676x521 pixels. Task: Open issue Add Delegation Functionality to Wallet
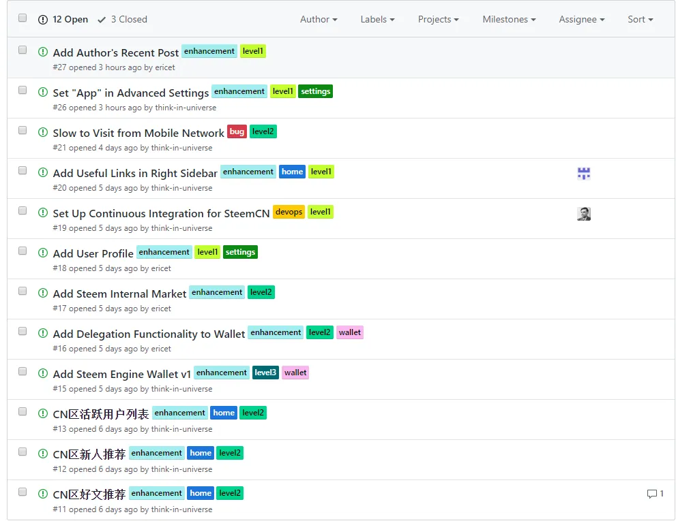tap(149, 334)
